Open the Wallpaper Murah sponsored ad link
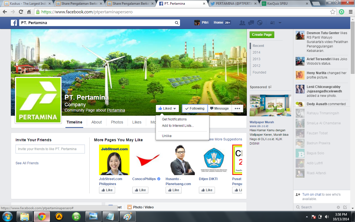The width and height of the screenshot is (355, 222). [x=262, y=122]
